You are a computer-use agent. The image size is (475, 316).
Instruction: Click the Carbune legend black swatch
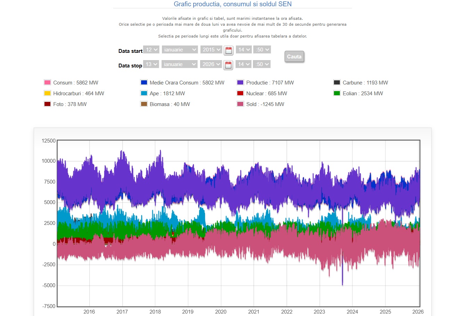click(337, 82)
